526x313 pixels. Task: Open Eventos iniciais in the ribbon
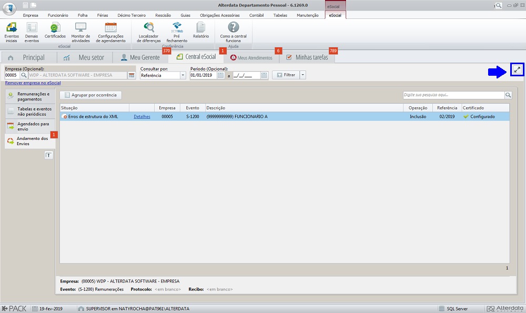12,33
